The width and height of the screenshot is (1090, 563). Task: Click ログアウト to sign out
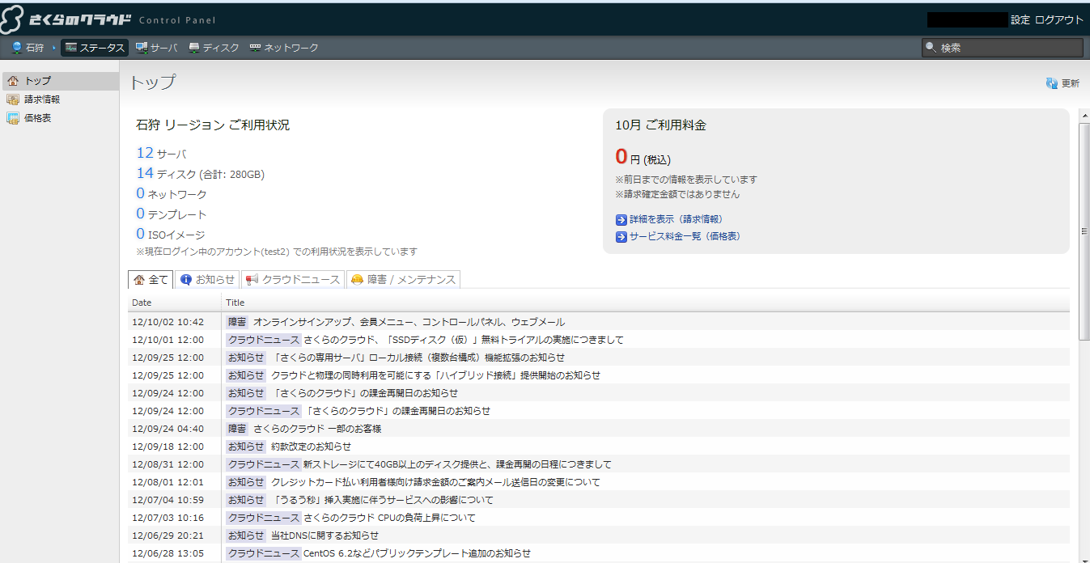point(1059,19)
